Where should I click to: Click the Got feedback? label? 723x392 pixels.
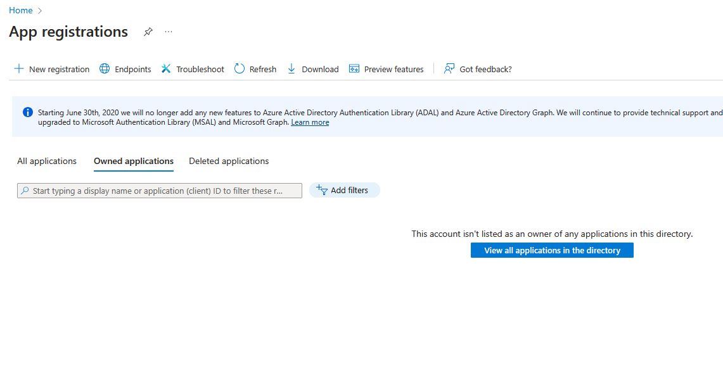pyautogui.click(x=485, y=69)
